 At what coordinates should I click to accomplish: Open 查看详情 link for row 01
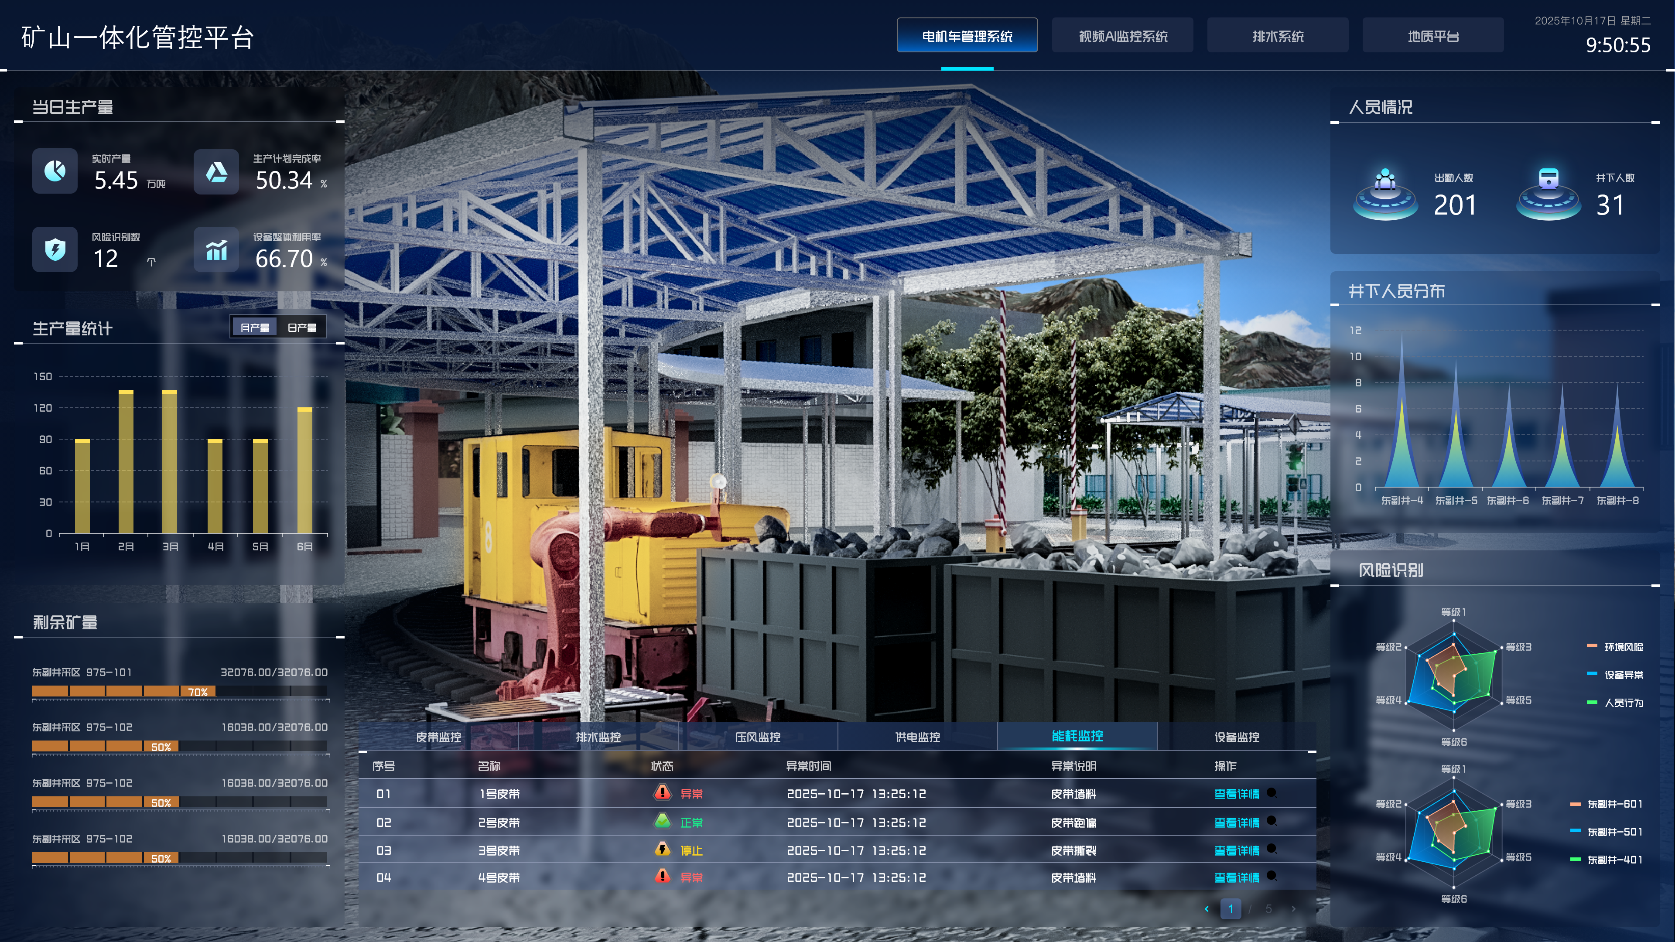[x=1237, y=794]
